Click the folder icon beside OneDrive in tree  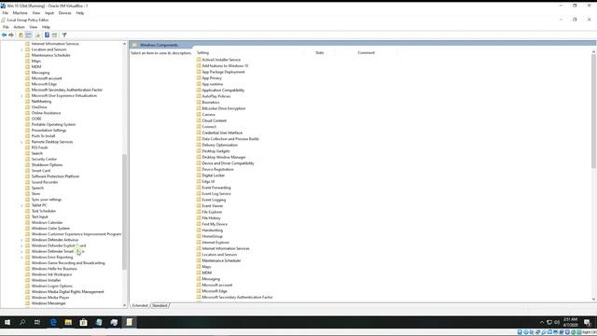point(27,107)
